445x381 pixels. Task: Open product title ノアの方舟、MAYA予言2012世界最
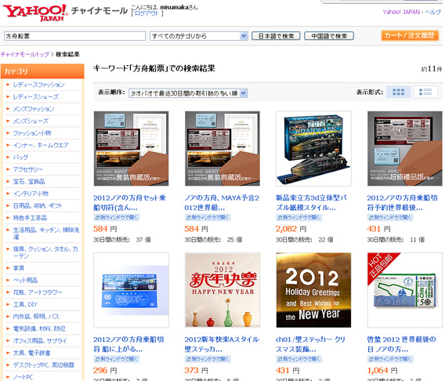point(222,203)
